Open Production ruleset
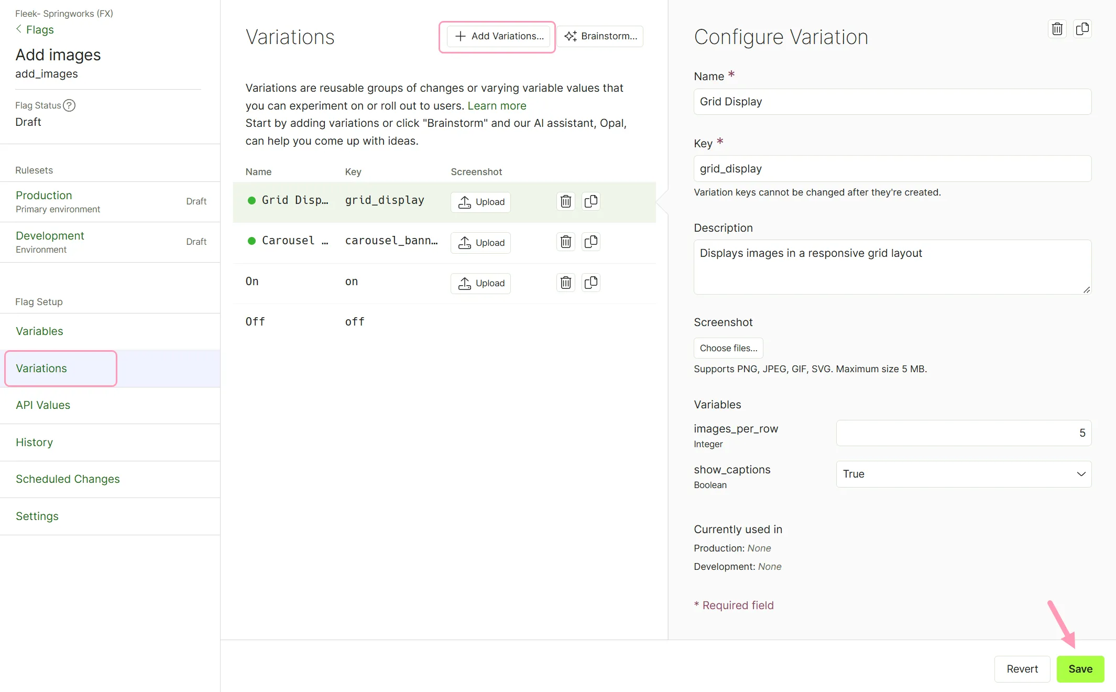This screenshot has height=692, width=1116. [x=110, y=202]
